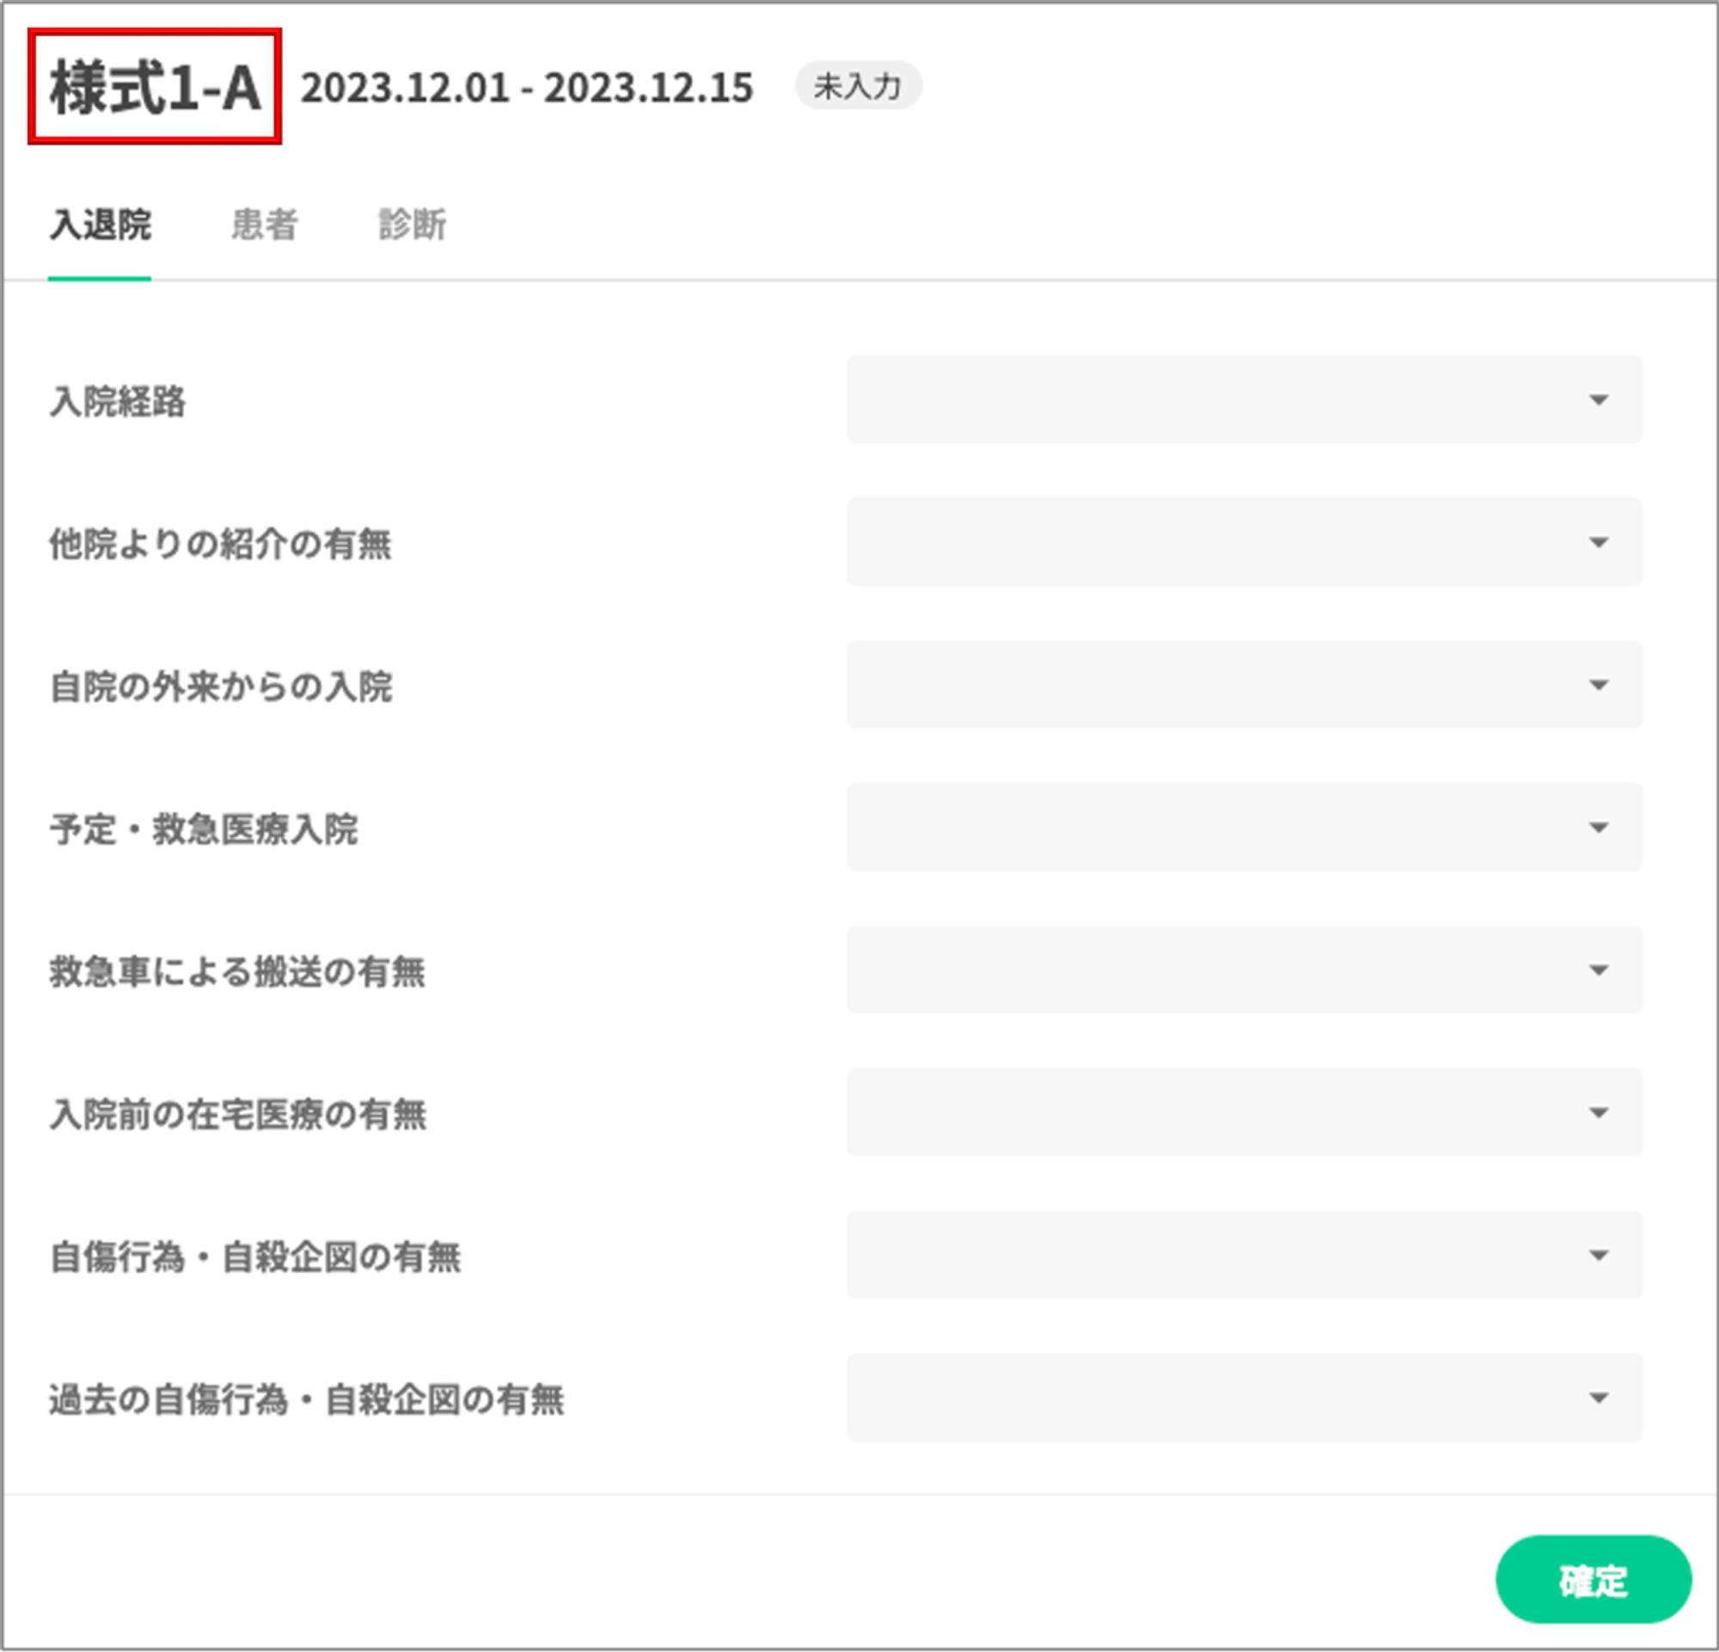This screenshot has width=1719, height=1652.
Task: Click arrow icon for 入院前の在宅医療の有無
Action: 1598,1113
